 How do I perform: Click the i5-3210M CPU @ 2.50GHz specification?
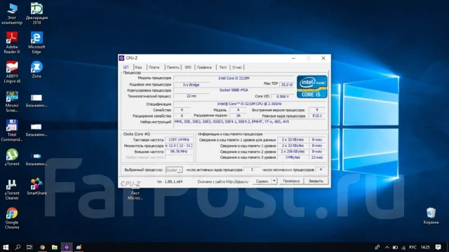[x=249, y=104]
